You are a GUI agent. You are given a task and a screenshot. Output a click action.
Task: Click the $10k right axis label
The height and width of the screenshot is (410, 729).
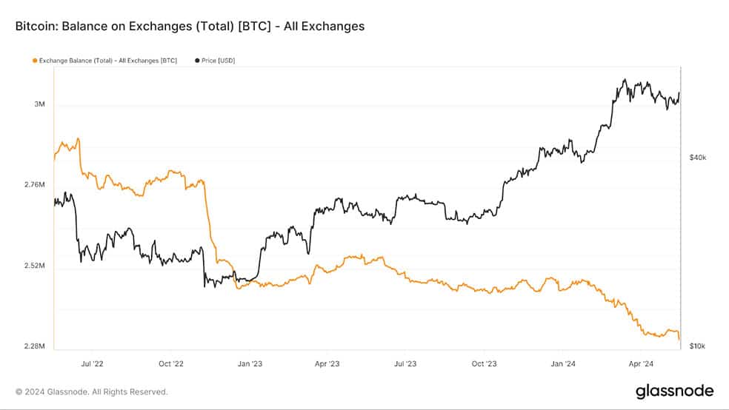697,346
